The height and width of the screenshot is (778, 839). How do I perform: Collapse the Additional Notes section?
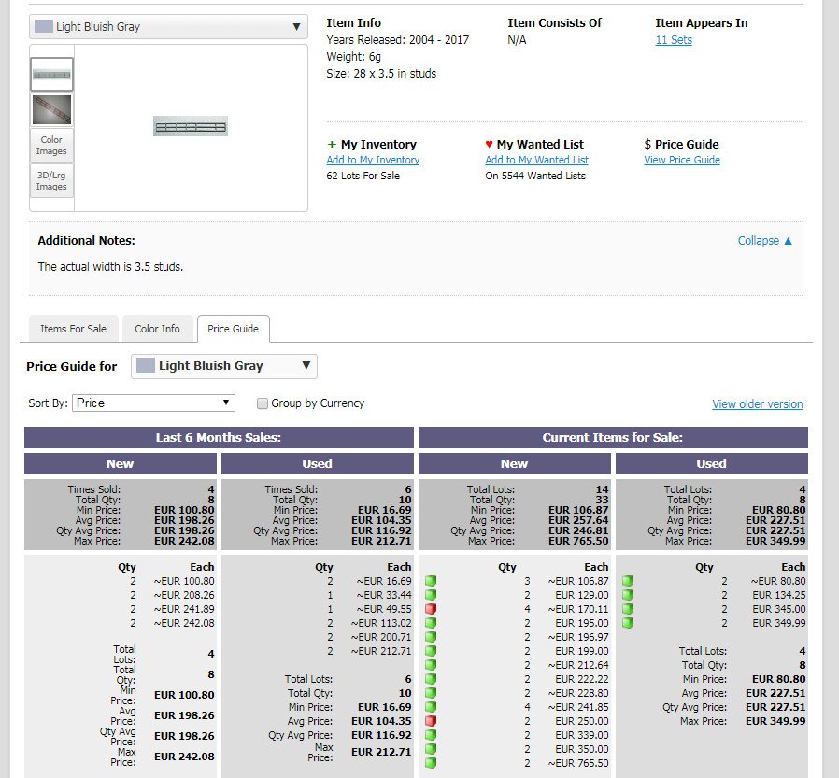coord(764,241)
